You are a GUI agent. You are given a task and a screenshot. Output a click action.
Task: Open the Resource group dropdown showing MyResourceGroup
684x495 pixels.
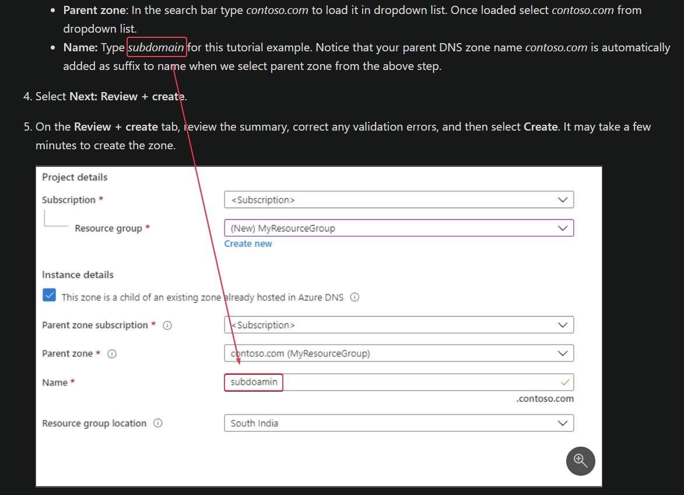[x=399, y=228]
